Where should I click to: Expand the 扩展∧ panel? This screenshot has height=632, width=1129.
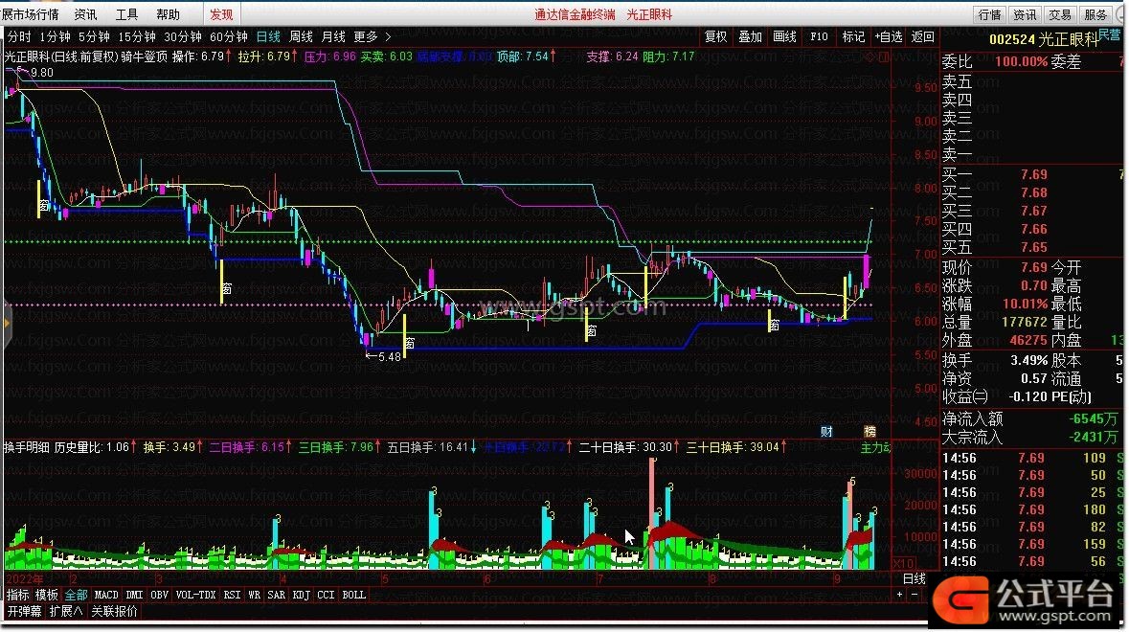click(66, 611)
